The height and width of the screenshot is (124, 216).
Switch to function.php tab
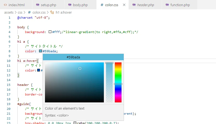(x=180, y=5)
